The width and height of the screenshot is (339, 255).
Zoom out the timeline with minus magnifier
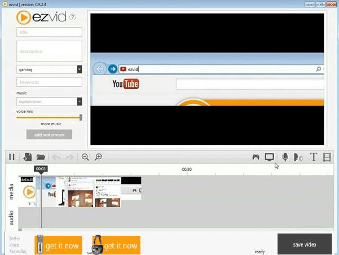point(85,157)
